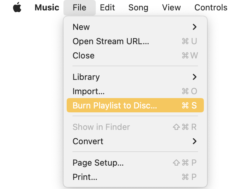Select Burn Playlist to Disc…
Image resolution: width=233 pixels, height=189 pixels.
click(x=115, y=106)
